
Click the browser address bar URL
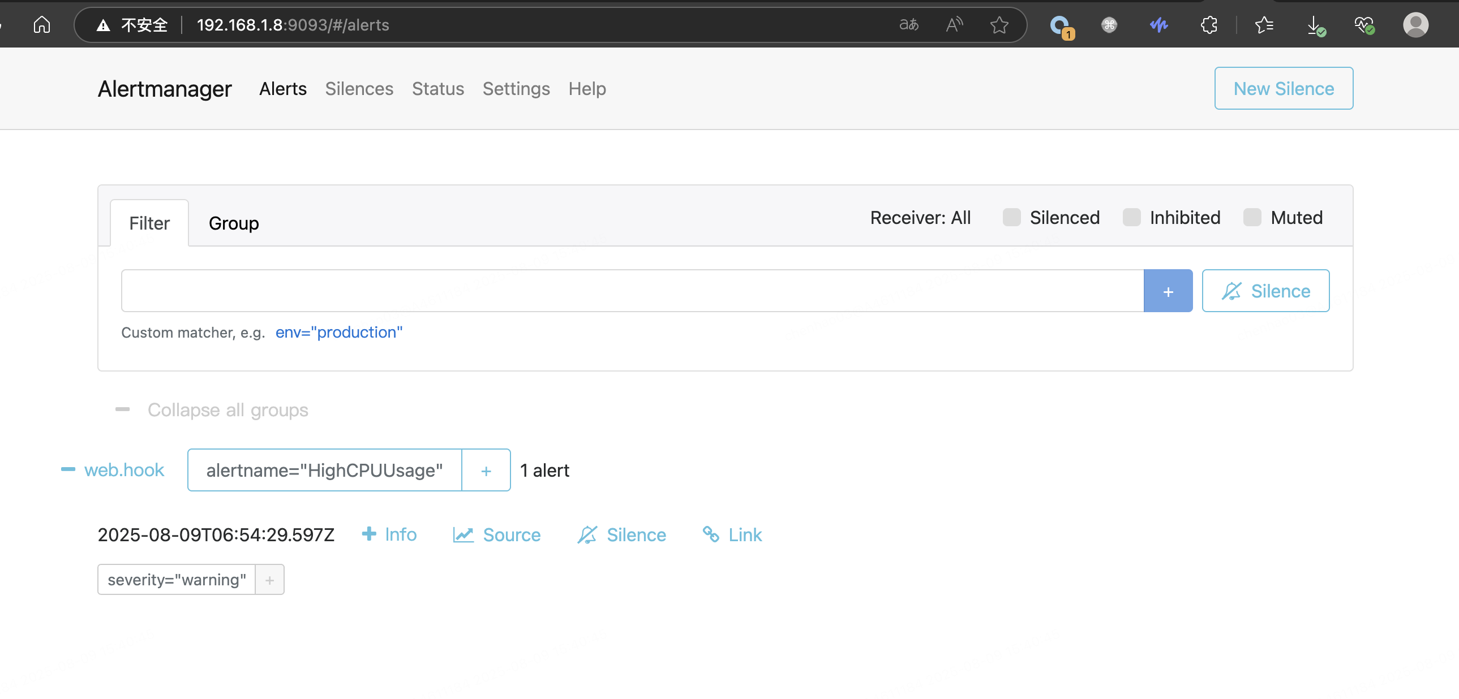pos(293,25)
